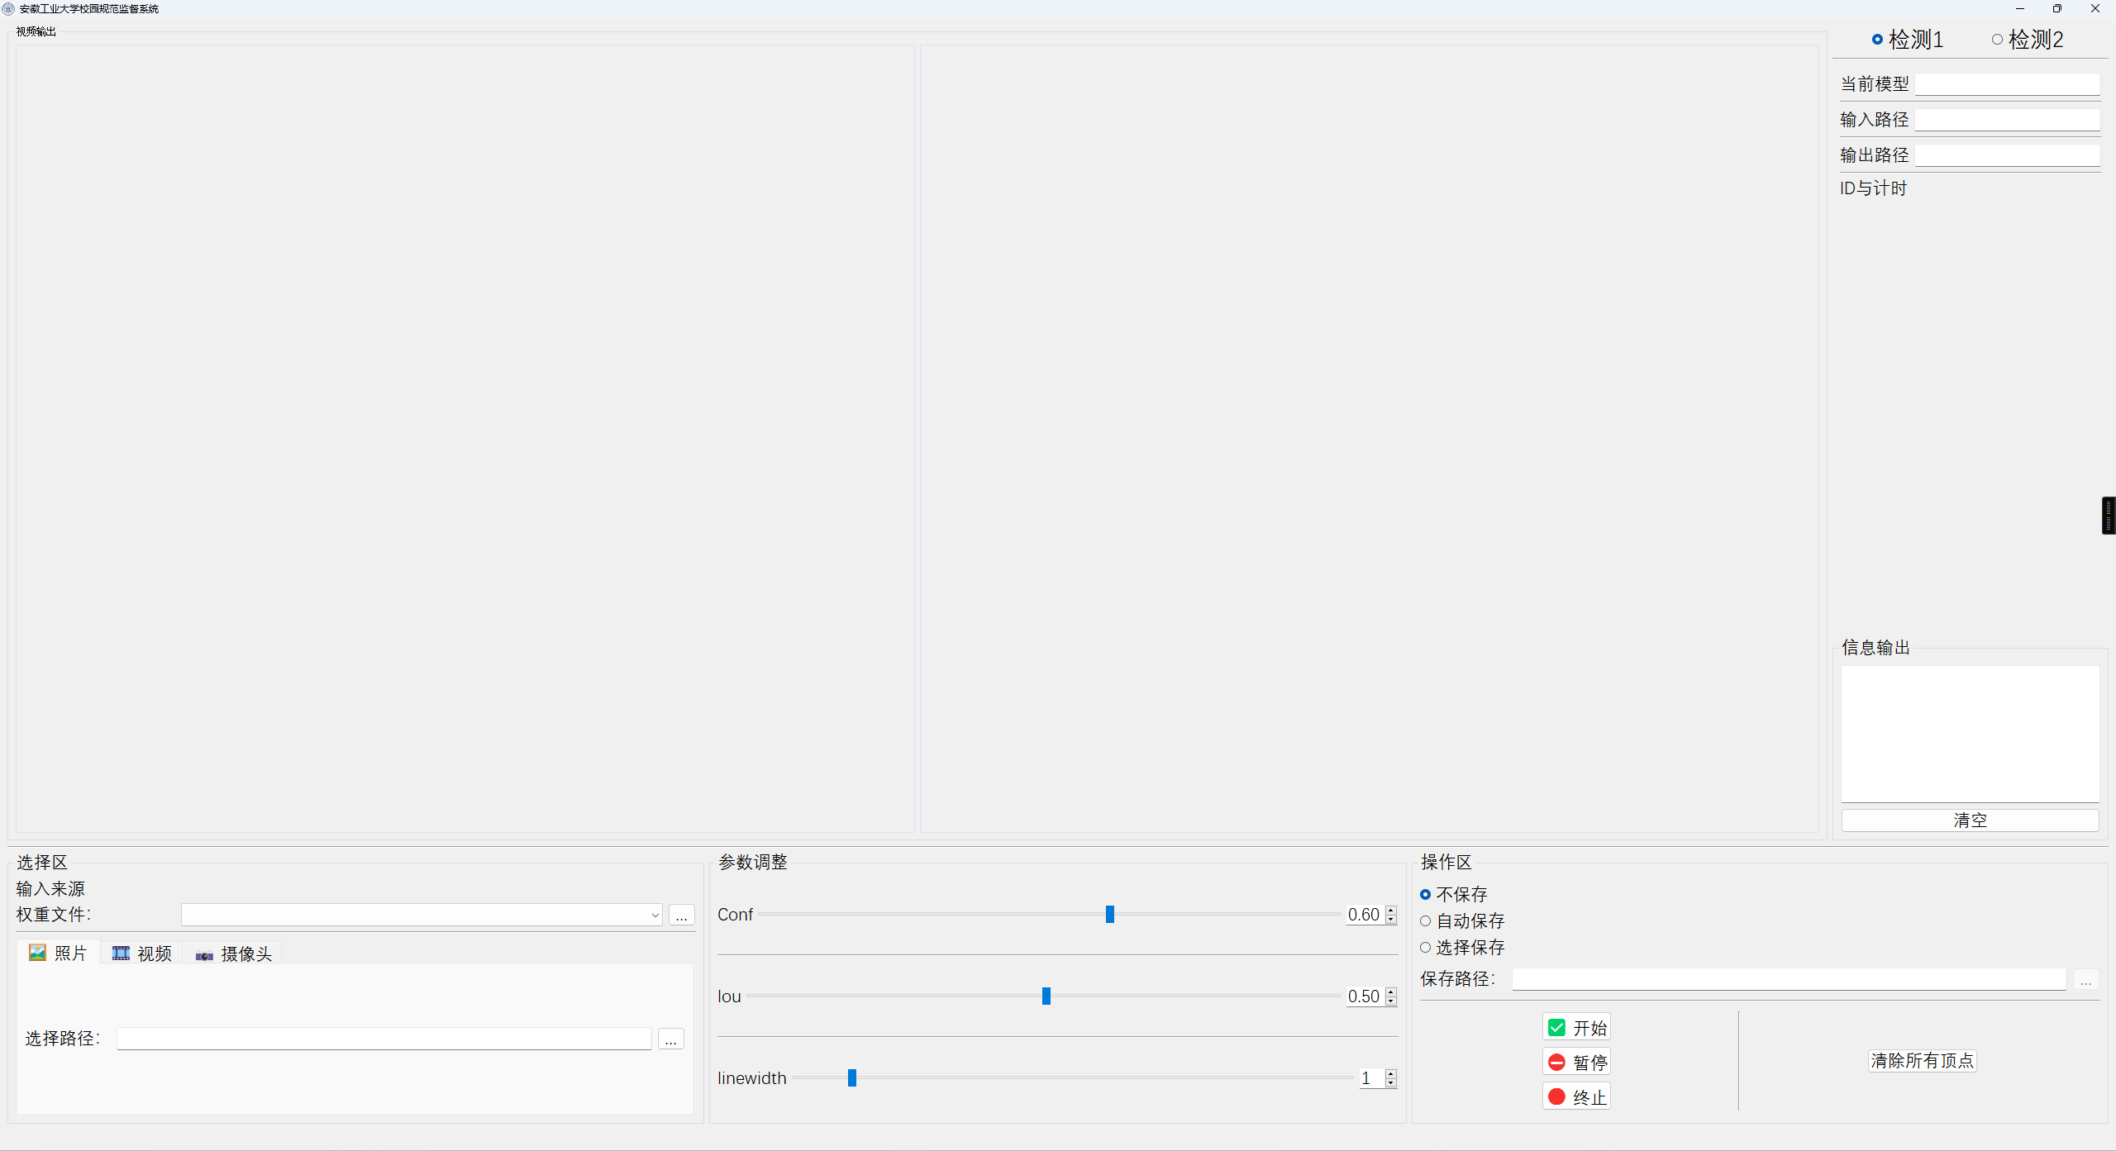Image resolution: width=2116 pixels, height=1151 pixels.
Task: Decrease Conf value with the down arrow
Action: 1391,919
